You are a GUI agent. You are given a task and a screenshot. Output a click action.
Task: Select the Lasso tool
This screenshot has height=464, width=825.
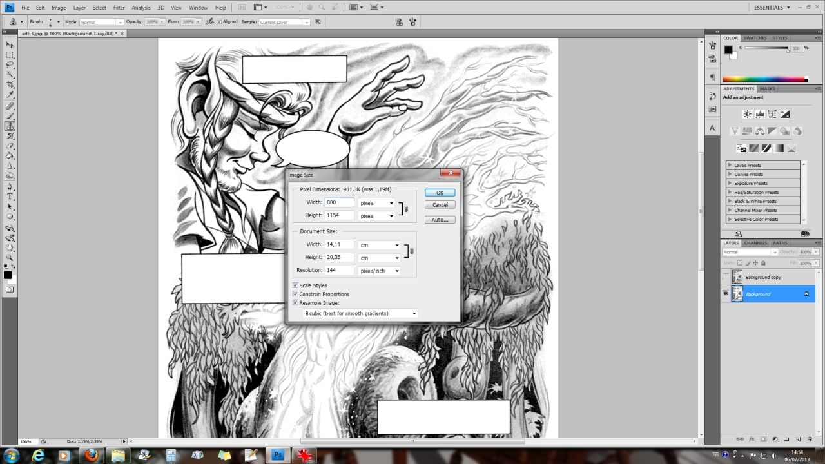(10, 64)
